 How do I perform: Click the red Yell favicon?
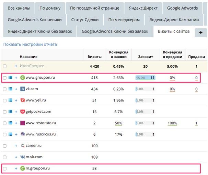click(x=23, y=100)
